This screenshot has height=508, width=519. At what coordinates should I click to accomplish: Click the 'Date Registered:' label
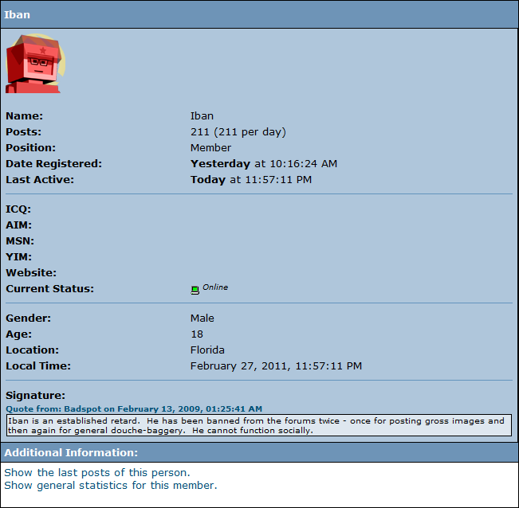(54, 163)
